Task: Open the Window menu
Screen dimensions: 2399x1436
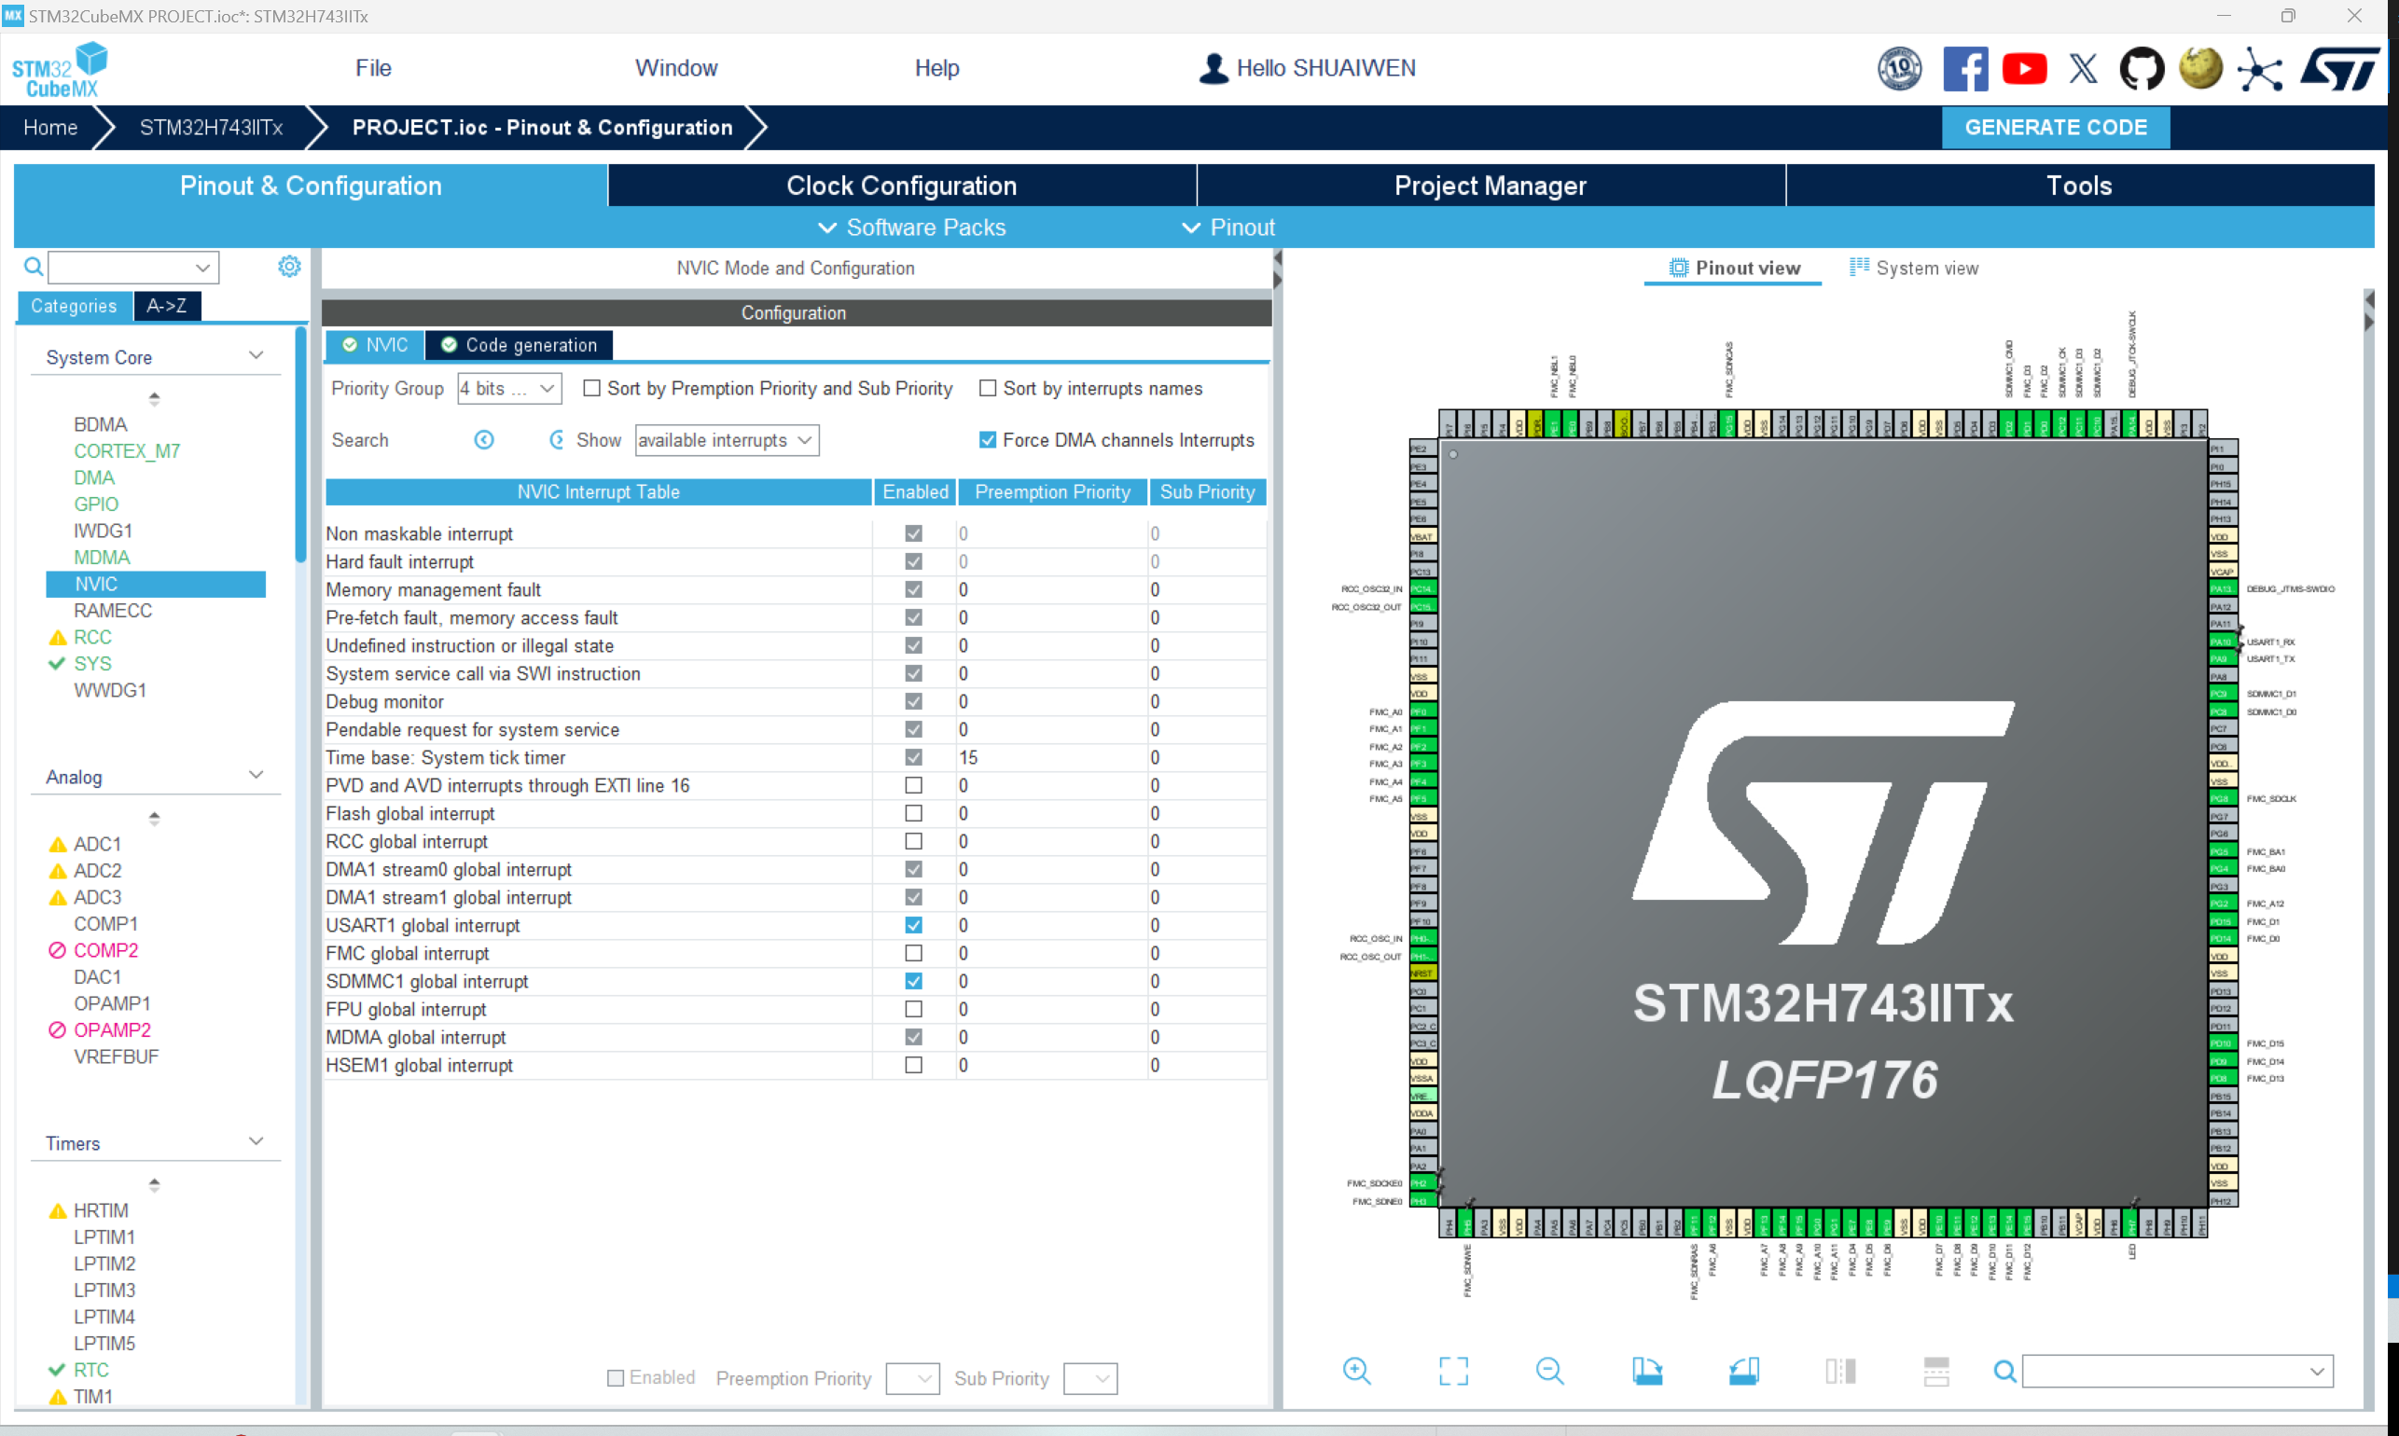Action: (675, 69)
